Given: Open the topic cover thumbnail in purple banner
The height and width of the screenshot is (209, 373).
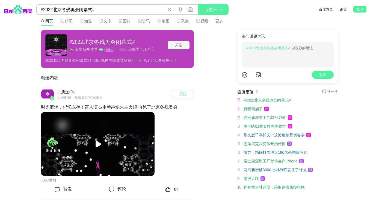Looking at the screenshot, I should [x=56, y=45].
